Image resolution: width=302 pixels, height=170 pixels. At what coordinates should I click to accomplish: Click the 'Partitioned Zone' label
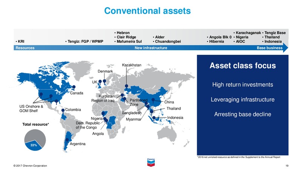click(139, 102)
